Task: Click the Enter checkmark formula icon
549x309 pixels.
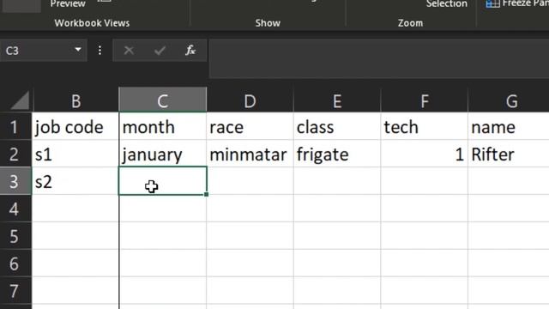Action: [160, 51]
